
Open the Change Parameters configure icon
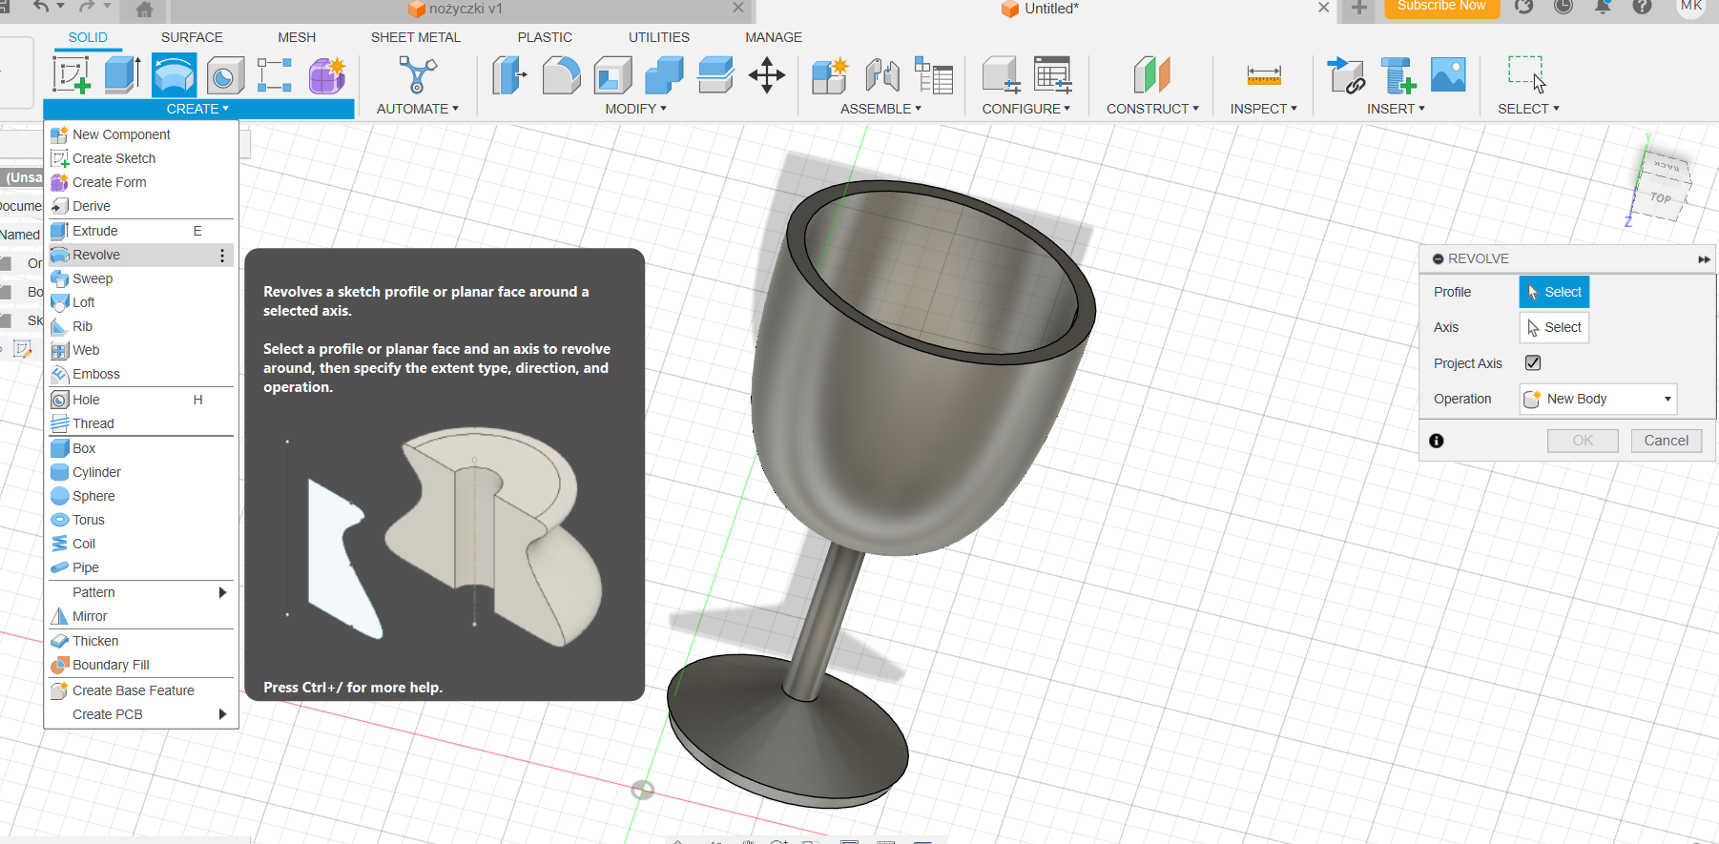pos(1052,75)
